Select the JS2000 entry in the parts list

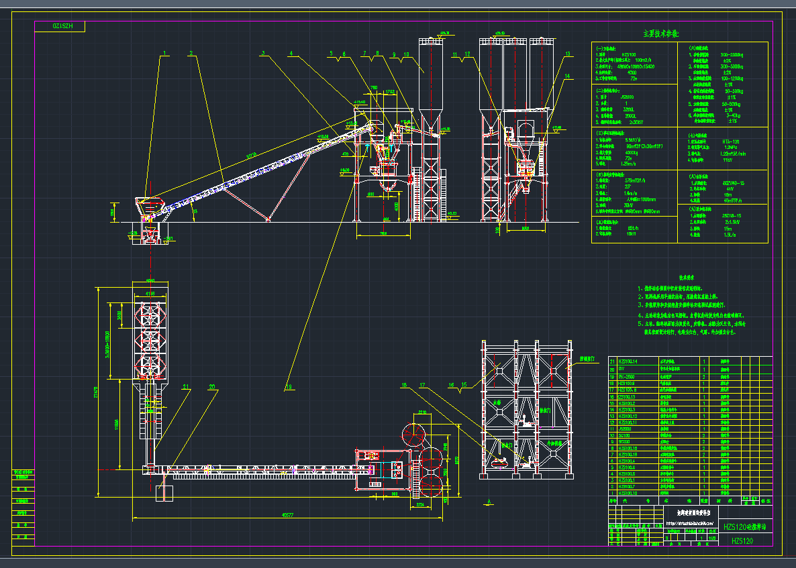point(625,429)
